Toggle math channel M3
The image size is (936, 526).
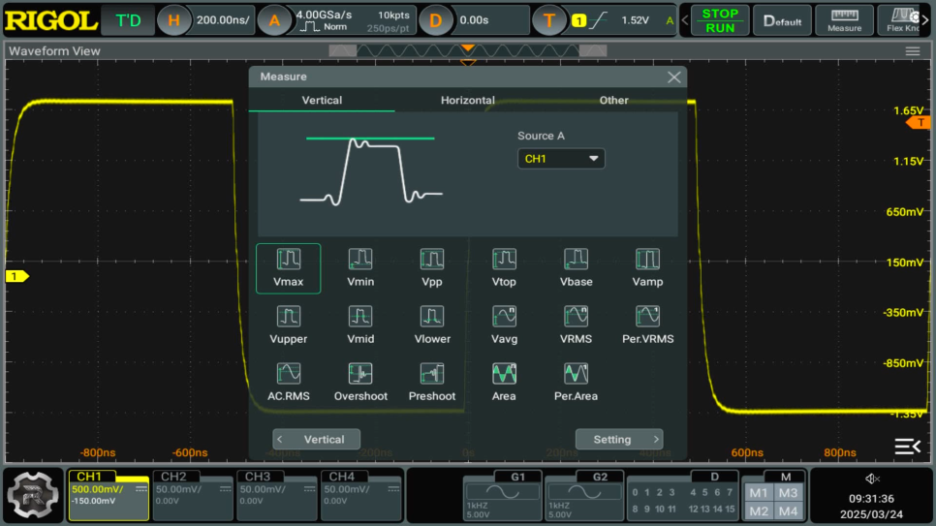click(788, 493)
